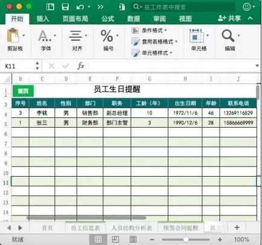Open the Editing magnifier icon
This screenshot has width=262, height=245.
click(228, 36)
